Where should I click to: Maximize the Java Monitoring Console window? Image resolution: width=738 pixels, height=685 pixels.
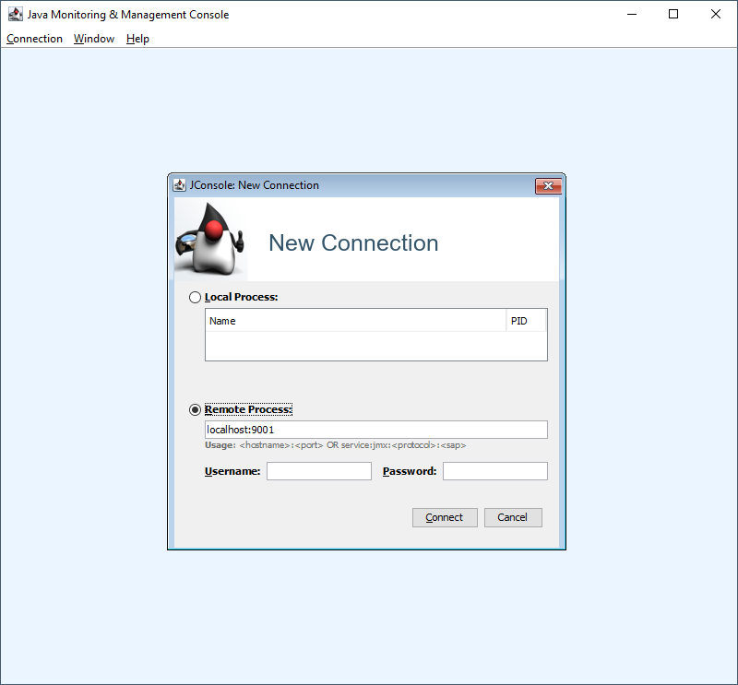pos(673,14)
